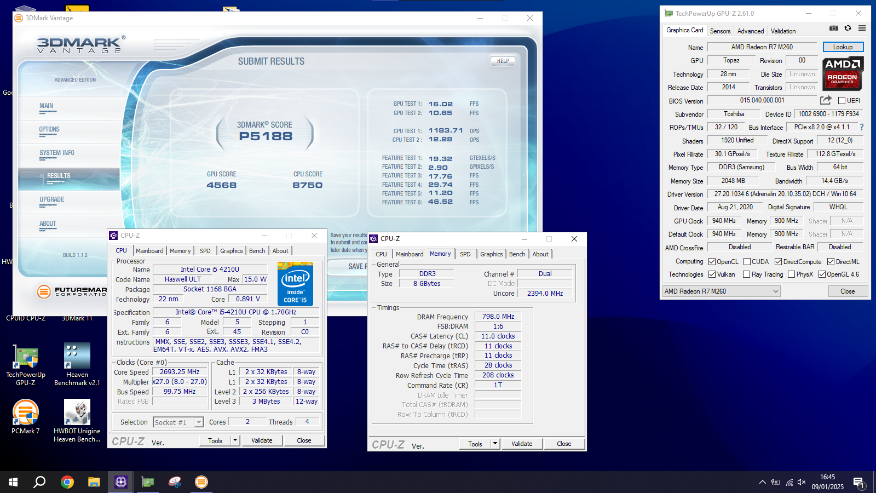Click Close in CPU-Z Memory window
This screenshot has height=493, width=876.
point(564,444)
